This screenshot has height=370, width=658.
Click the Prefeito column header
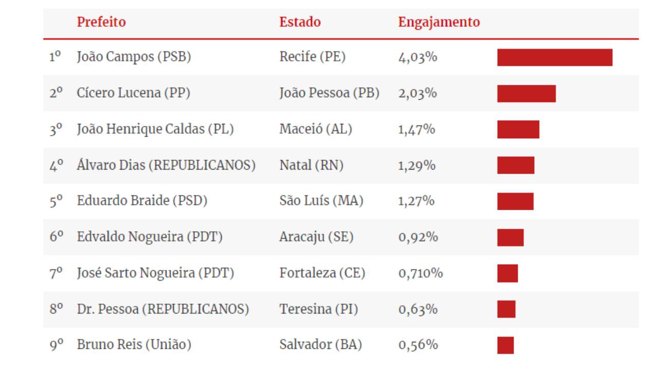pyautogui.click(x=101, y=22)
